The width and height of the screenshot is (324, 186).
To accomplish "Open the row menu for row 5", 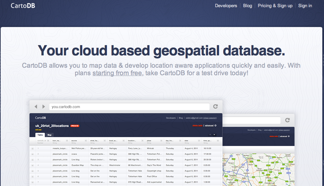I will [33, 171].
